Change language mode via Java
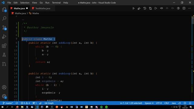This screenshot has height=109, width=194. point(174,103)
